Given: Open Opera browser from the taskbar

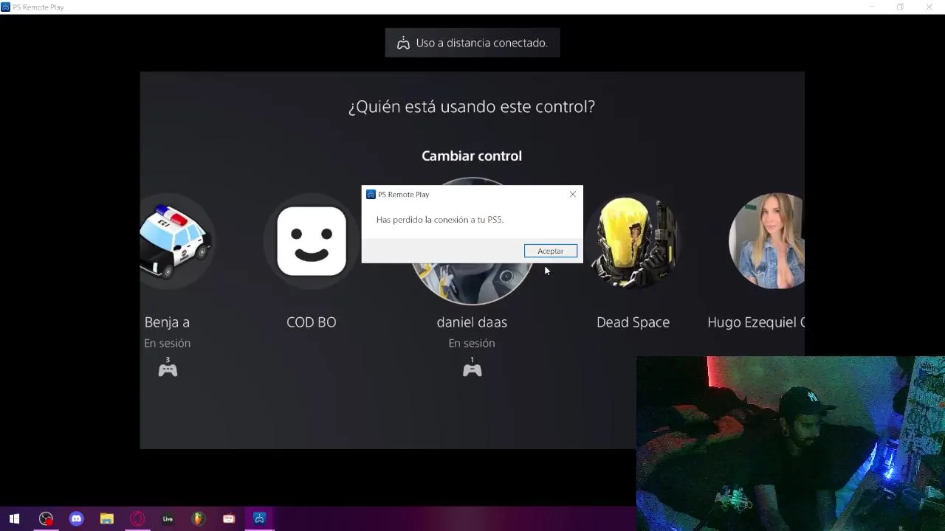Looking at the screenshot, I should pyautogui.click(x=137, y=518).
